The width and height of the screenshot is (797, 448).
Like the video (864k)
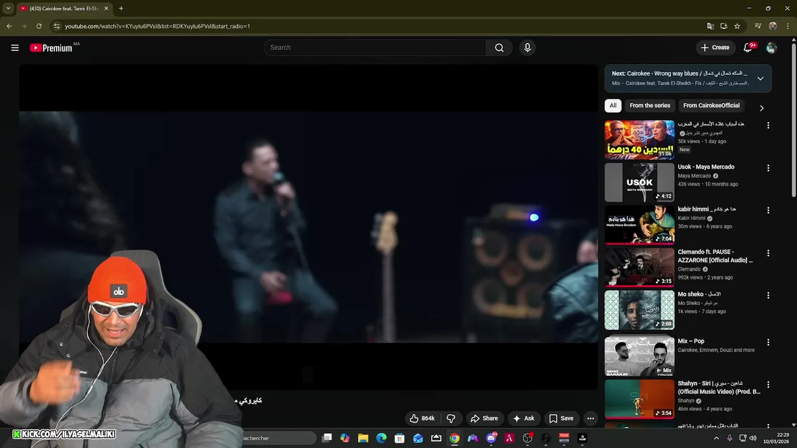[x=422, y=418]
